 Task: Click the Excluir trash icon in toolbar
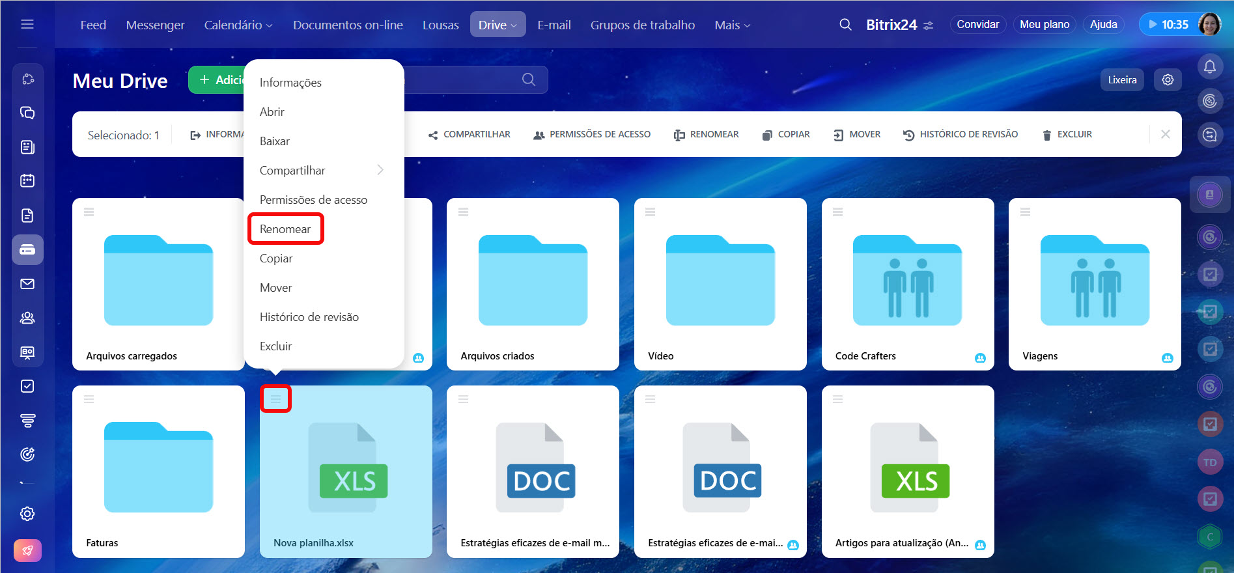coord(1046,135)
